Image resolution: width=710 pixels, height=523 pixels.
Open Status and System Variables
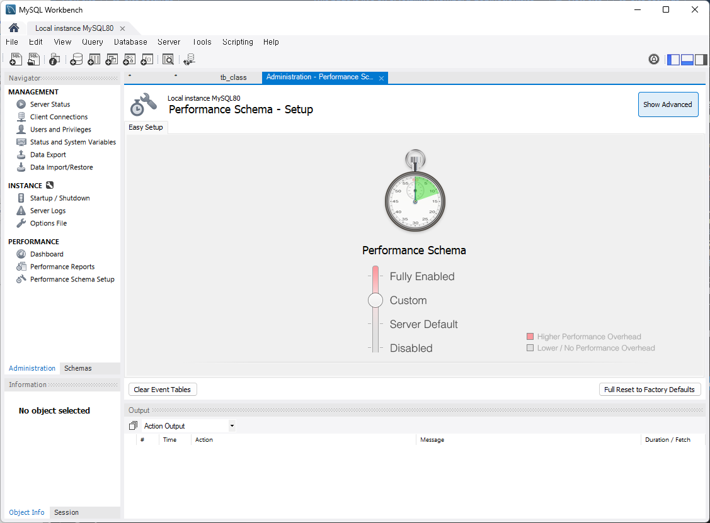[72, 142]
